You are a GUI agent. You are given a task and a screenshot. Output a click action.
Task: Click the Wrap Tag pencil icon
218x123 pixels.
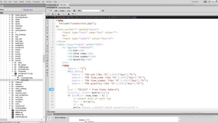pyautogui.click(x=47, y=61)
